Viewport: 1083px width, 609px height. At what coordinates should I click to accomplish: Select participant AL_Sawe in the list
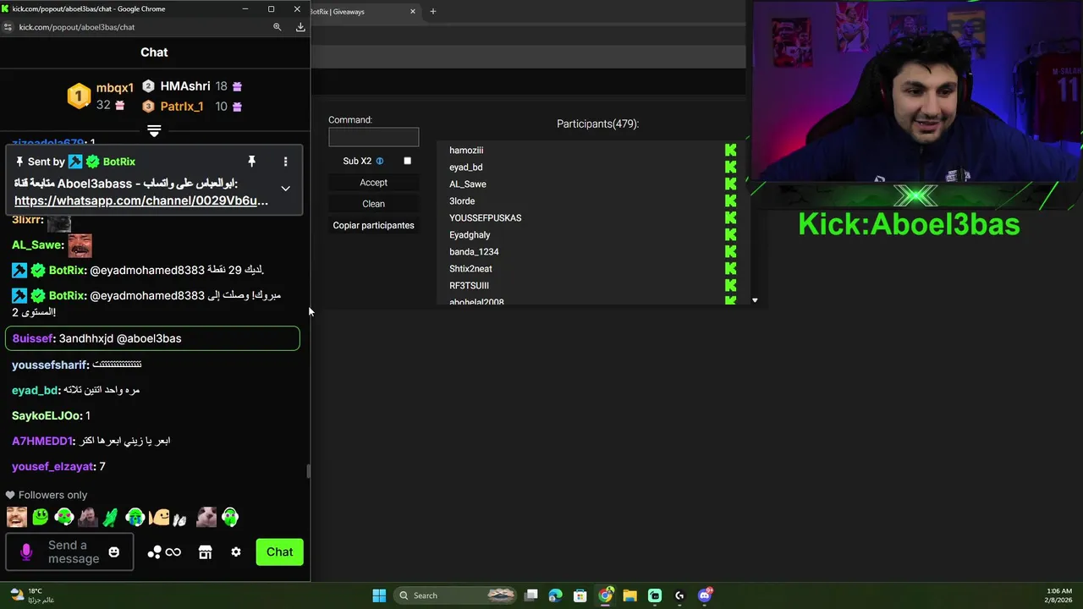[x=468, y=184]
